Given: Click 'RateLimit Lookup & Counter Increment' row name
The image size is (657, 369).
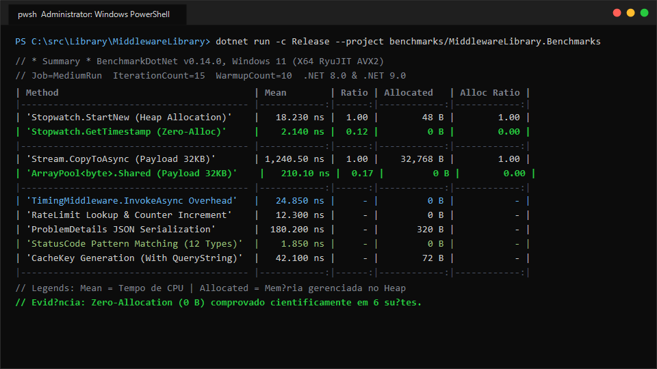Looking at the screenshot, I should point(129,215).
